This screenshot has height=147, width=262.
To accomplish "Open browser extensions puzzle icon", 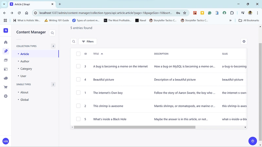I will [x=232, y=13].
